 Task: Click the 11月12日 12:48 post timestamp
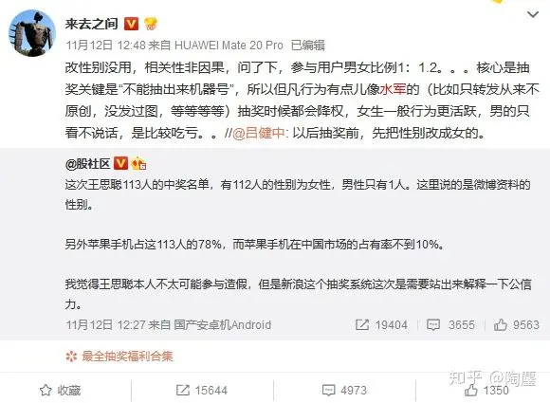tap(105, 46)
